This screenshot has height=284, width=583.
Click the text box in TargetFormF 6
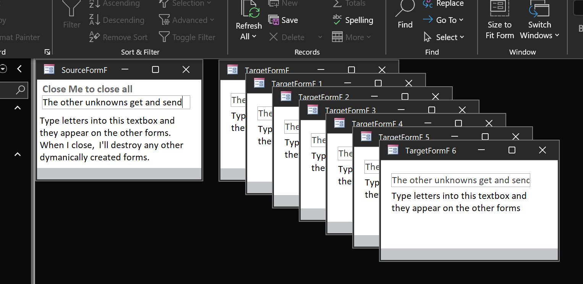pos(460,180)
